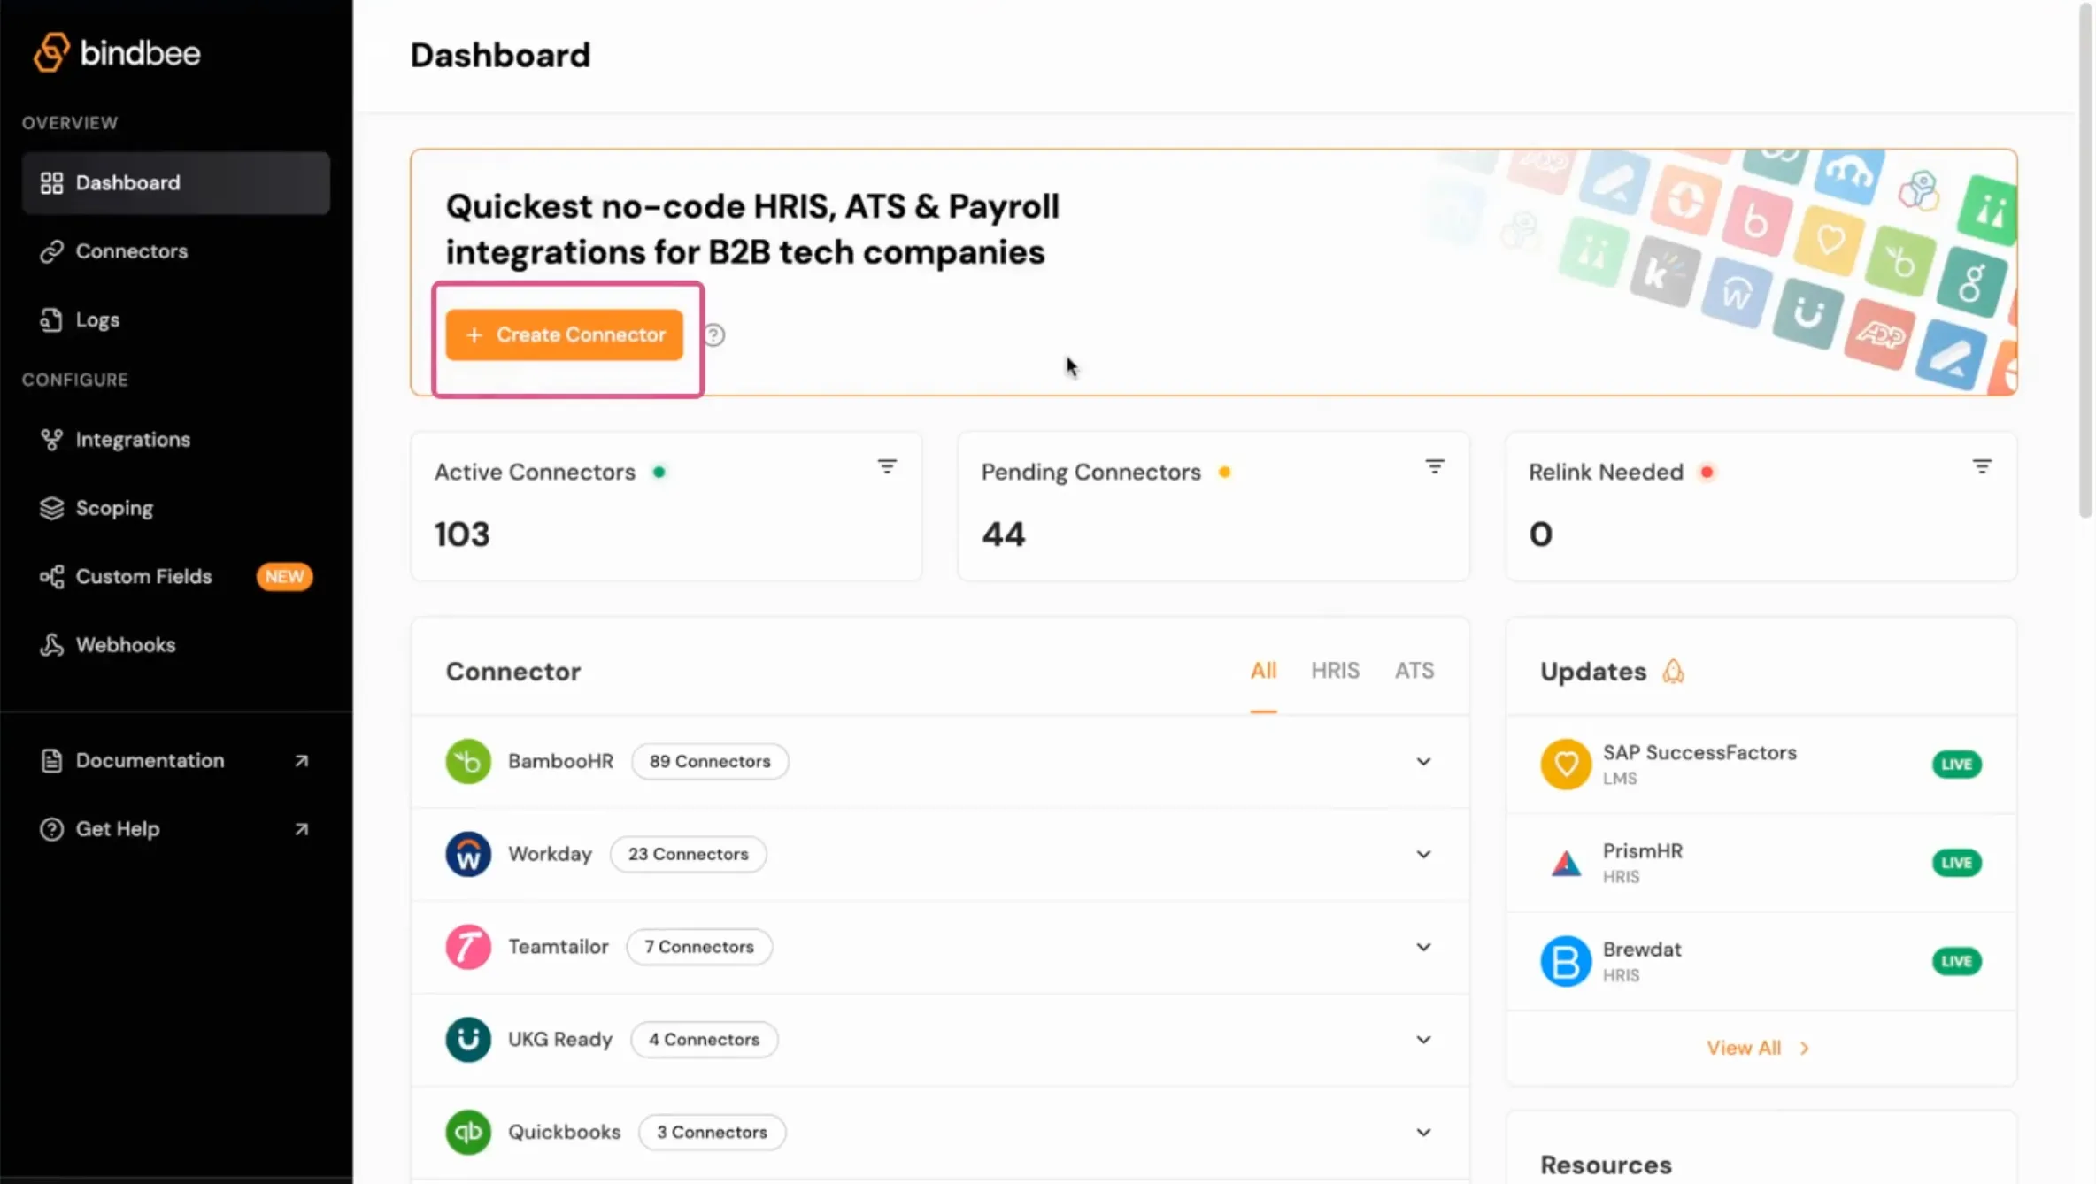Open filter icon on Pending Connectors card
The width and height of the screenshot is (2096, 1184).
[1435, 466]
